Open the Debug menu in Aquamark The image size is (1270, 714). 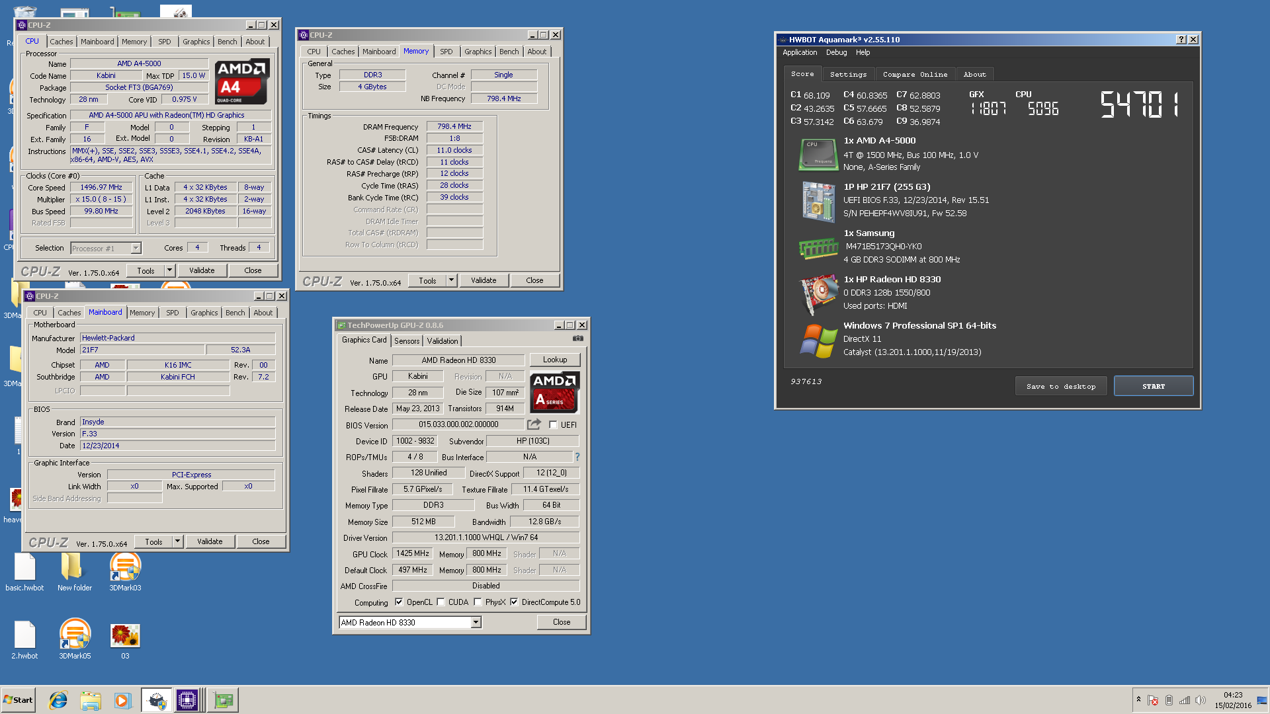836,52
